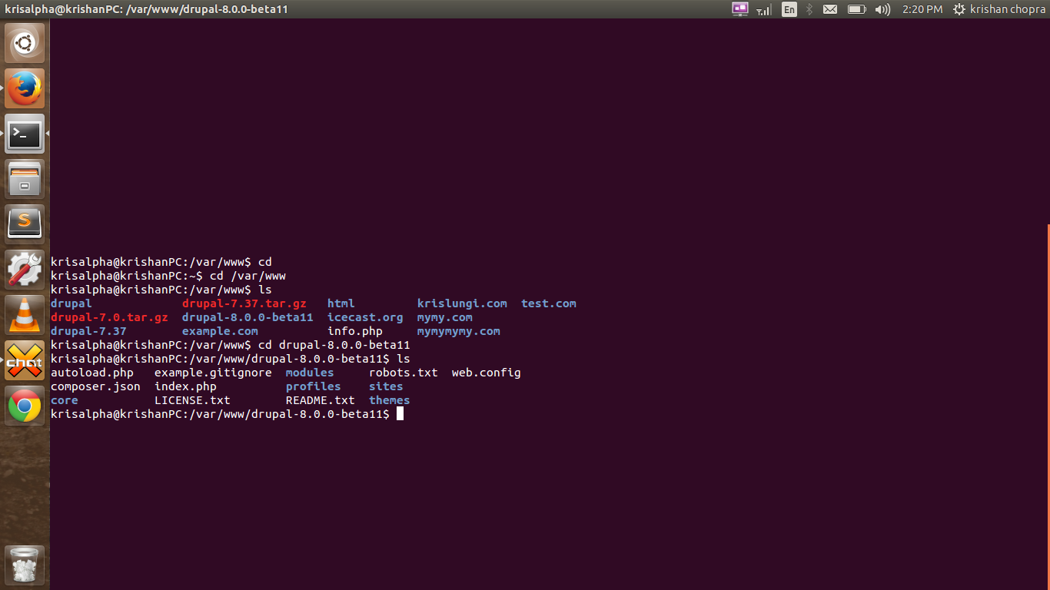Click the 2:20 PM clock
1050x590 pixels.
click(x=922, y=9)
